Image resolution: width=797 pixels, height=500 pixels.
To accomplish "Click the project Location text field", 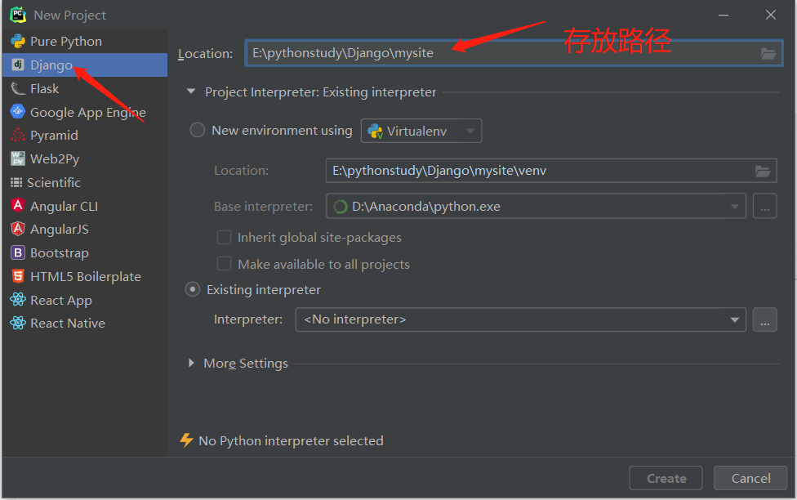I will click(x=498, y=54).
